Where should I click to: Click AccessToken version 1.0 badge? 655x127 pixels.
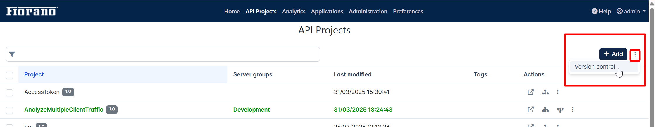68,92
